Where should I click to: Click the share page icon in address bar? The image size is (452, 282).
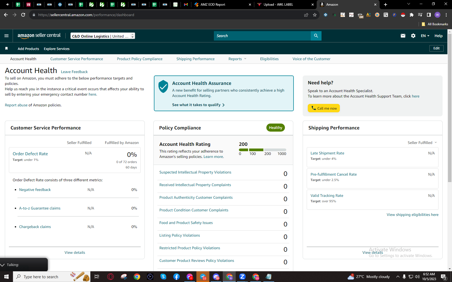coord(306,15)
